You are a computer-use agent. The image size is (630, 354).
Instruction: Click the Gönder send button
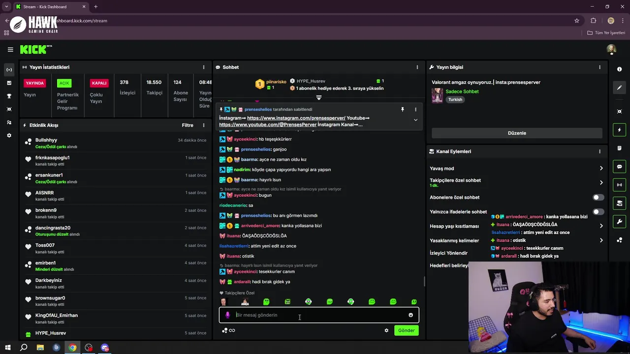pyautogui.click(x=406, y=330)
